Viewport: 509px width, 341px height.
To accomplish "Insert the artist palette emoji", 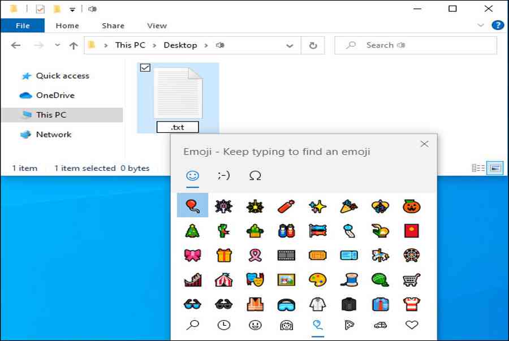I will click(317, 280).
